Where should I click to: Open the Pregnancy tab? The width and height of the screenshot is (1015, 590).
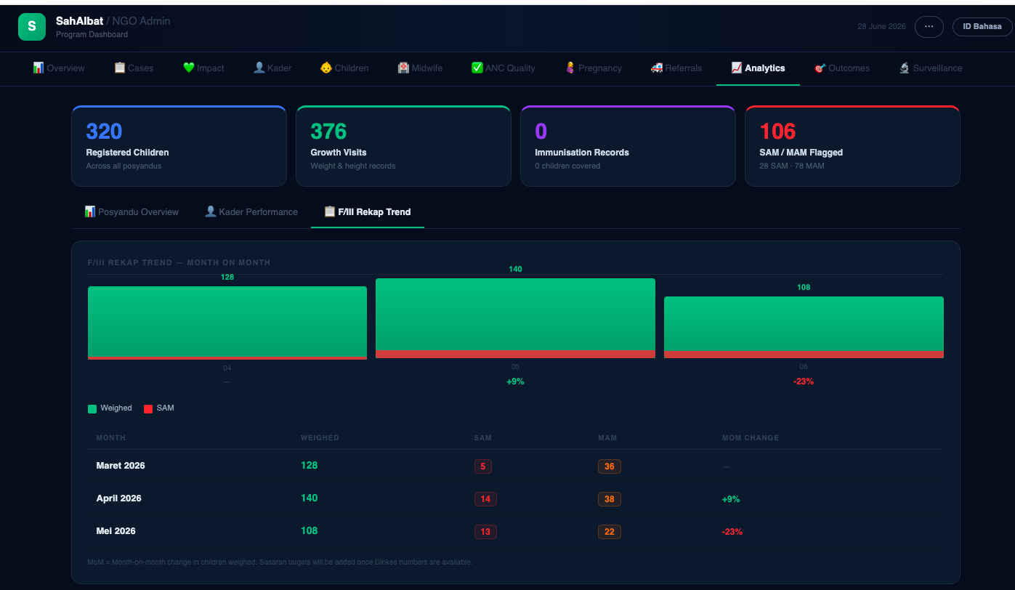594,68
